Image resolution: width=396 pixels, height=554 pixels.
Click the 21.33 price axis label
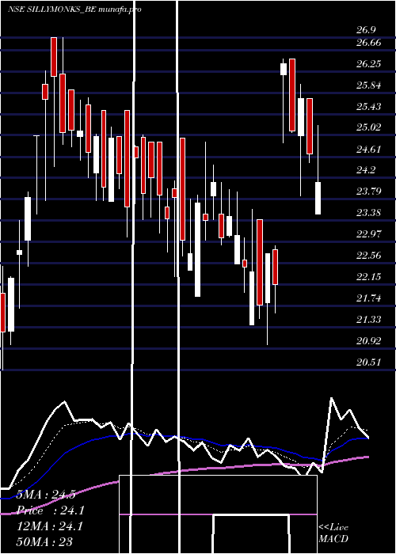[368, 320]
